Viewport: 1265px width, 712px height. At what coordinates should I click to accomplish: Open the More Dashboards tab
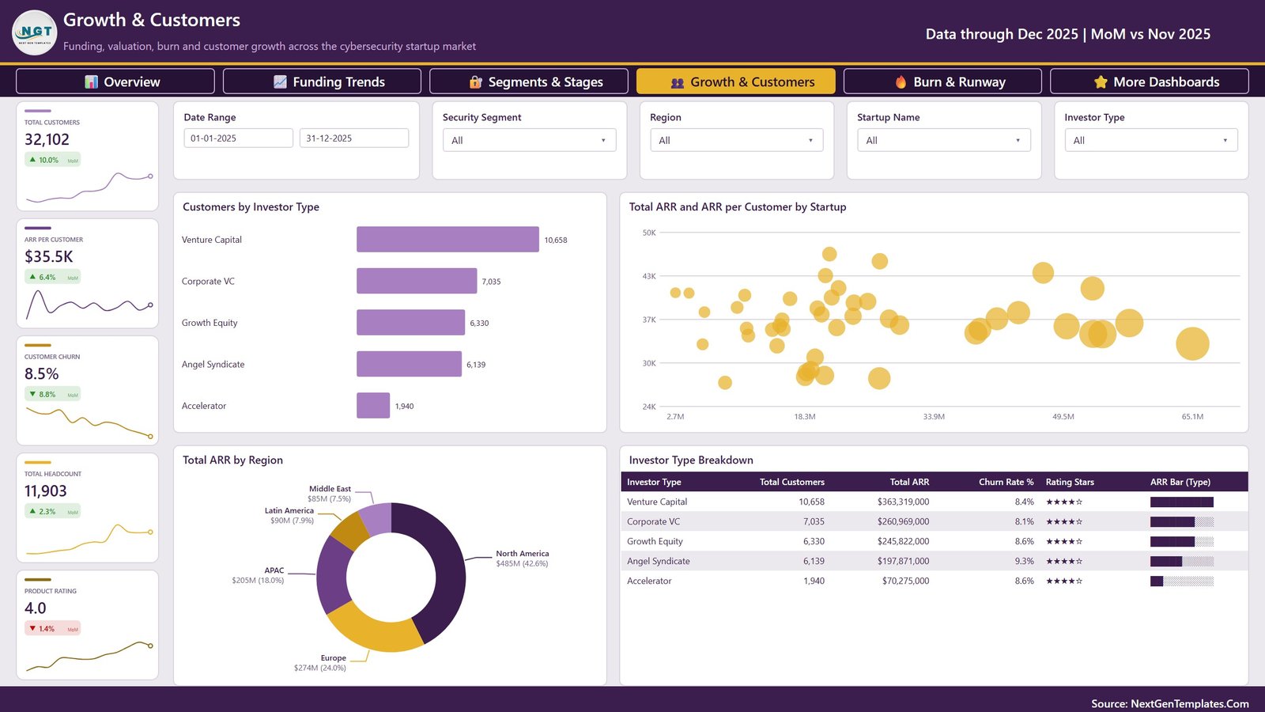[x=1150, y=81]
